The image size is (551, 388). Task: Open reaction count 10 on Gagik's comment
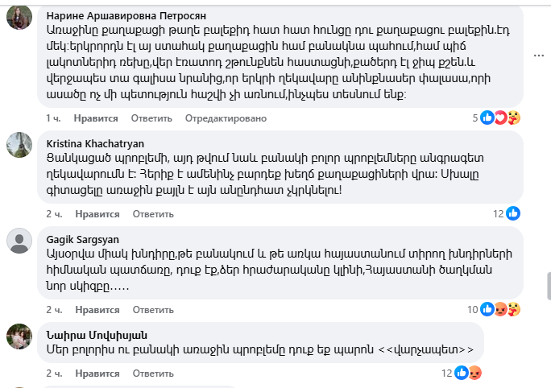[x=473, y=309]
